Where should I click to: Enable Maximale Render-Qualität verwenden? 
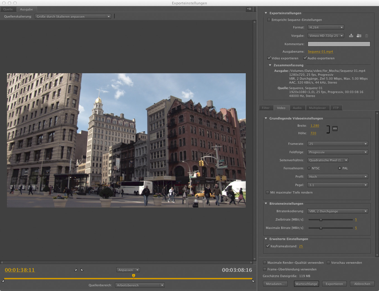(x=265, y=263)
